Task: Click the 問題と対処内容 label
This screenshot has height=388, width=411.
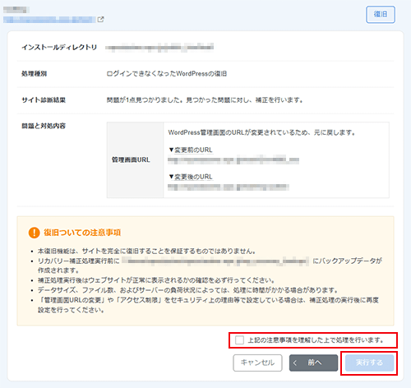Action: point(44,126)
